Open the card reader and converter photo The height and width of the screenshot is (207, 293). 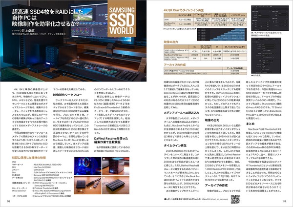point(87,185)
